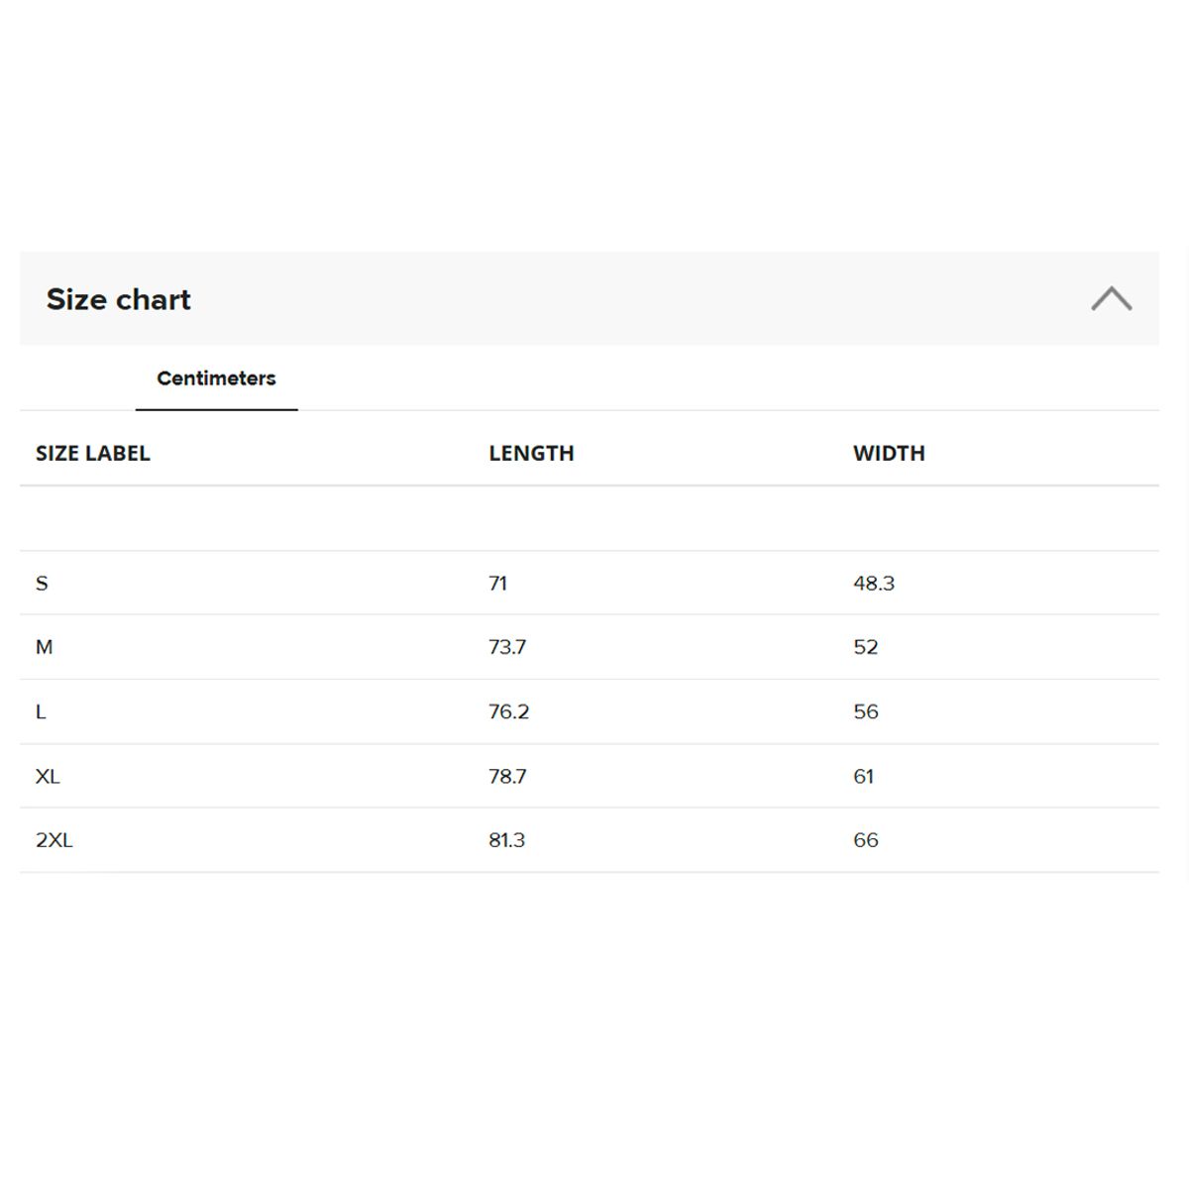Click the SIZE LABEL column header
The width and height of the screenshot is (1189, 1189).
point(93,453)
